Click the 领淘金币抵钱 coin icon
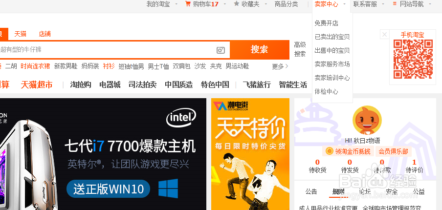Screen dimensions: 442x210 pyautogui.click(x=329, y=151)
